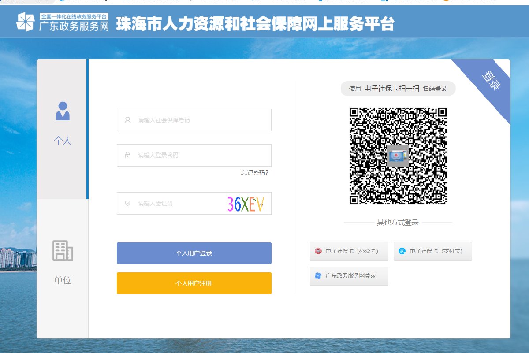Click the blue 广东政务服务网登录 icon

coord(318,276)
